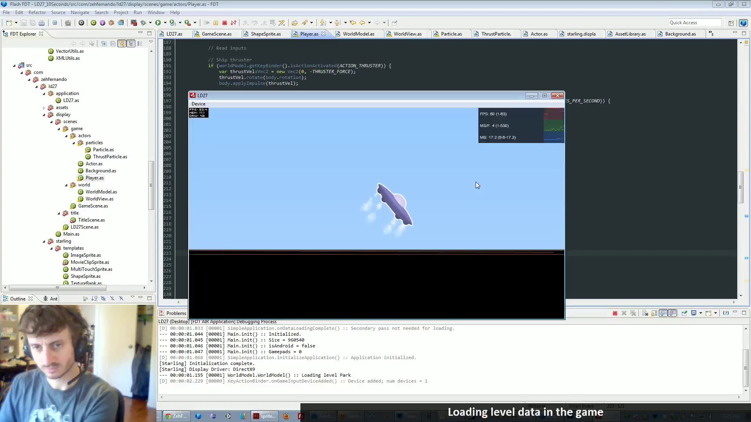Terminate the console process with the red square
Screen dimensions: 751x422
(x=615, y=313)
